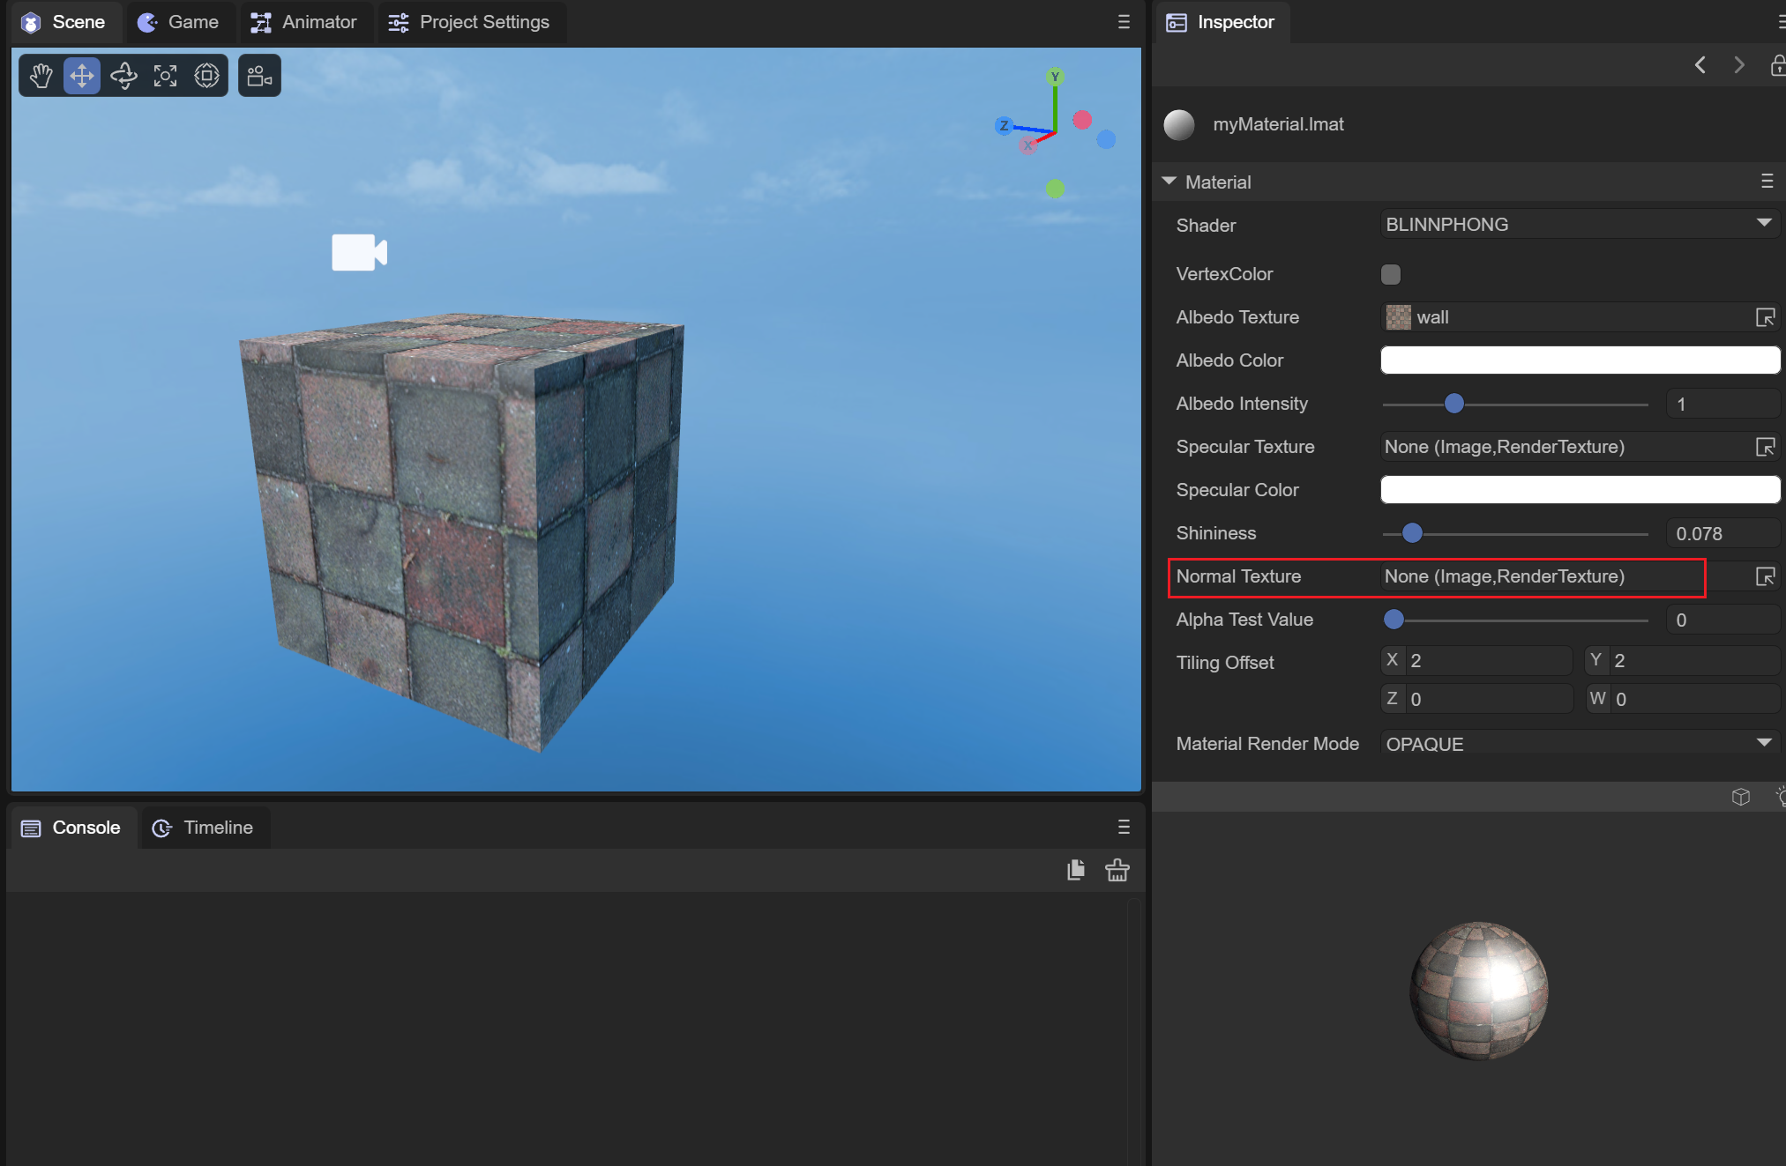Go back with Inspector left arrow
This screenshot has width=1786, height=1166.
click(x=1700, y=65)
